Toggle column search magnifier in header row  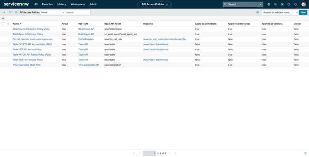8,24
